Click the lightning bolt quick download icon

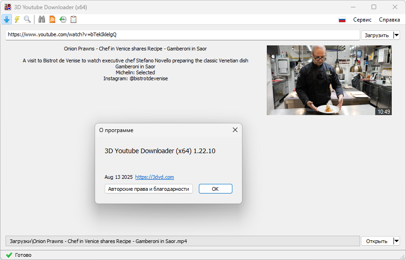[17, 19]
